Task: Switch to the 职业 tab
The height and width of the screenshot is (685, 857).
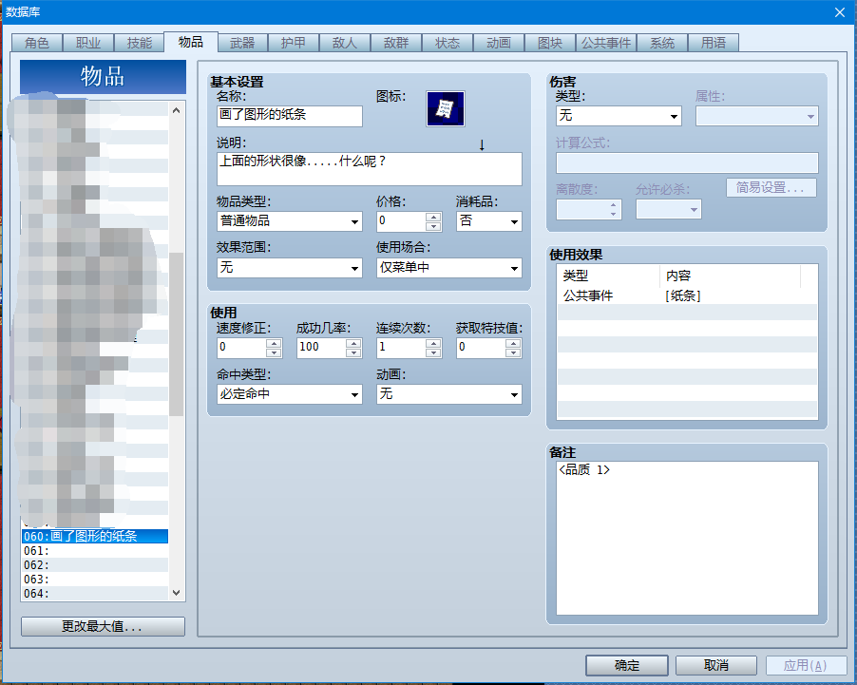Action: coord(88,43)
